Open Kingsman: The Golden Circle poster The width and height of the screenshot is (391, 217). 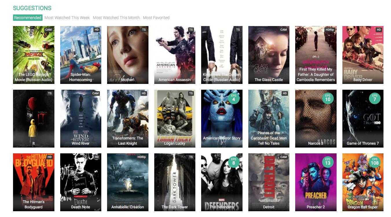click(x=222, y=55)
